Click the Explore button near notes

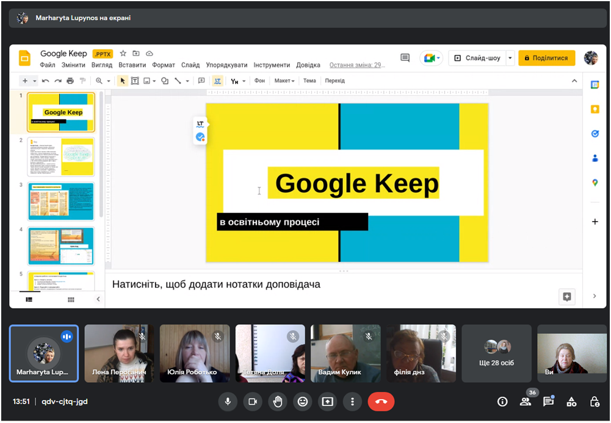(567, 297)
